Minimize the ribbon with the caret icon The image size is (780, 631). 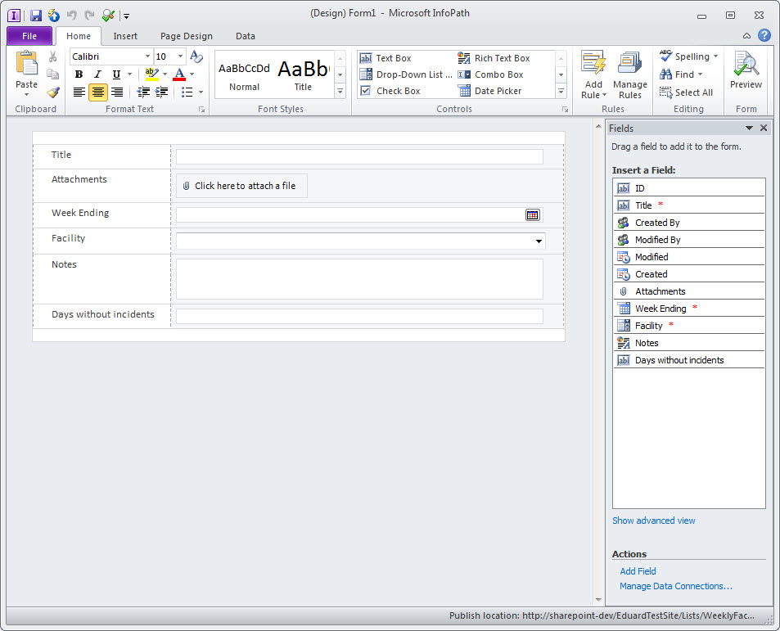746,36
